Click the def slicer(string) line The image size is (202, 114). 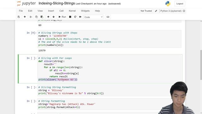tap(51, 61)
